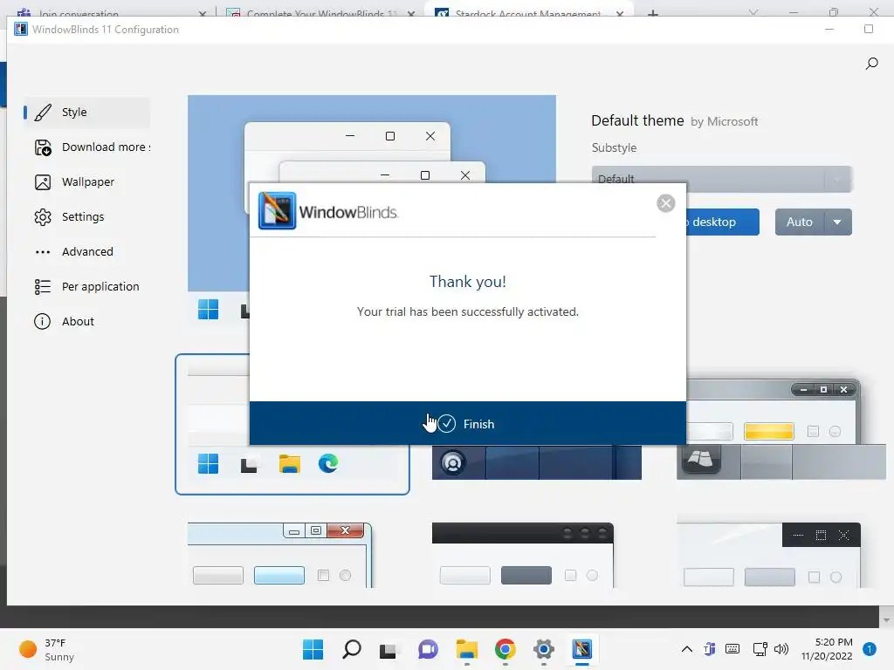
Task: Click the Finish button in WindowBlinds dialog
Action: tap(468, 423)
